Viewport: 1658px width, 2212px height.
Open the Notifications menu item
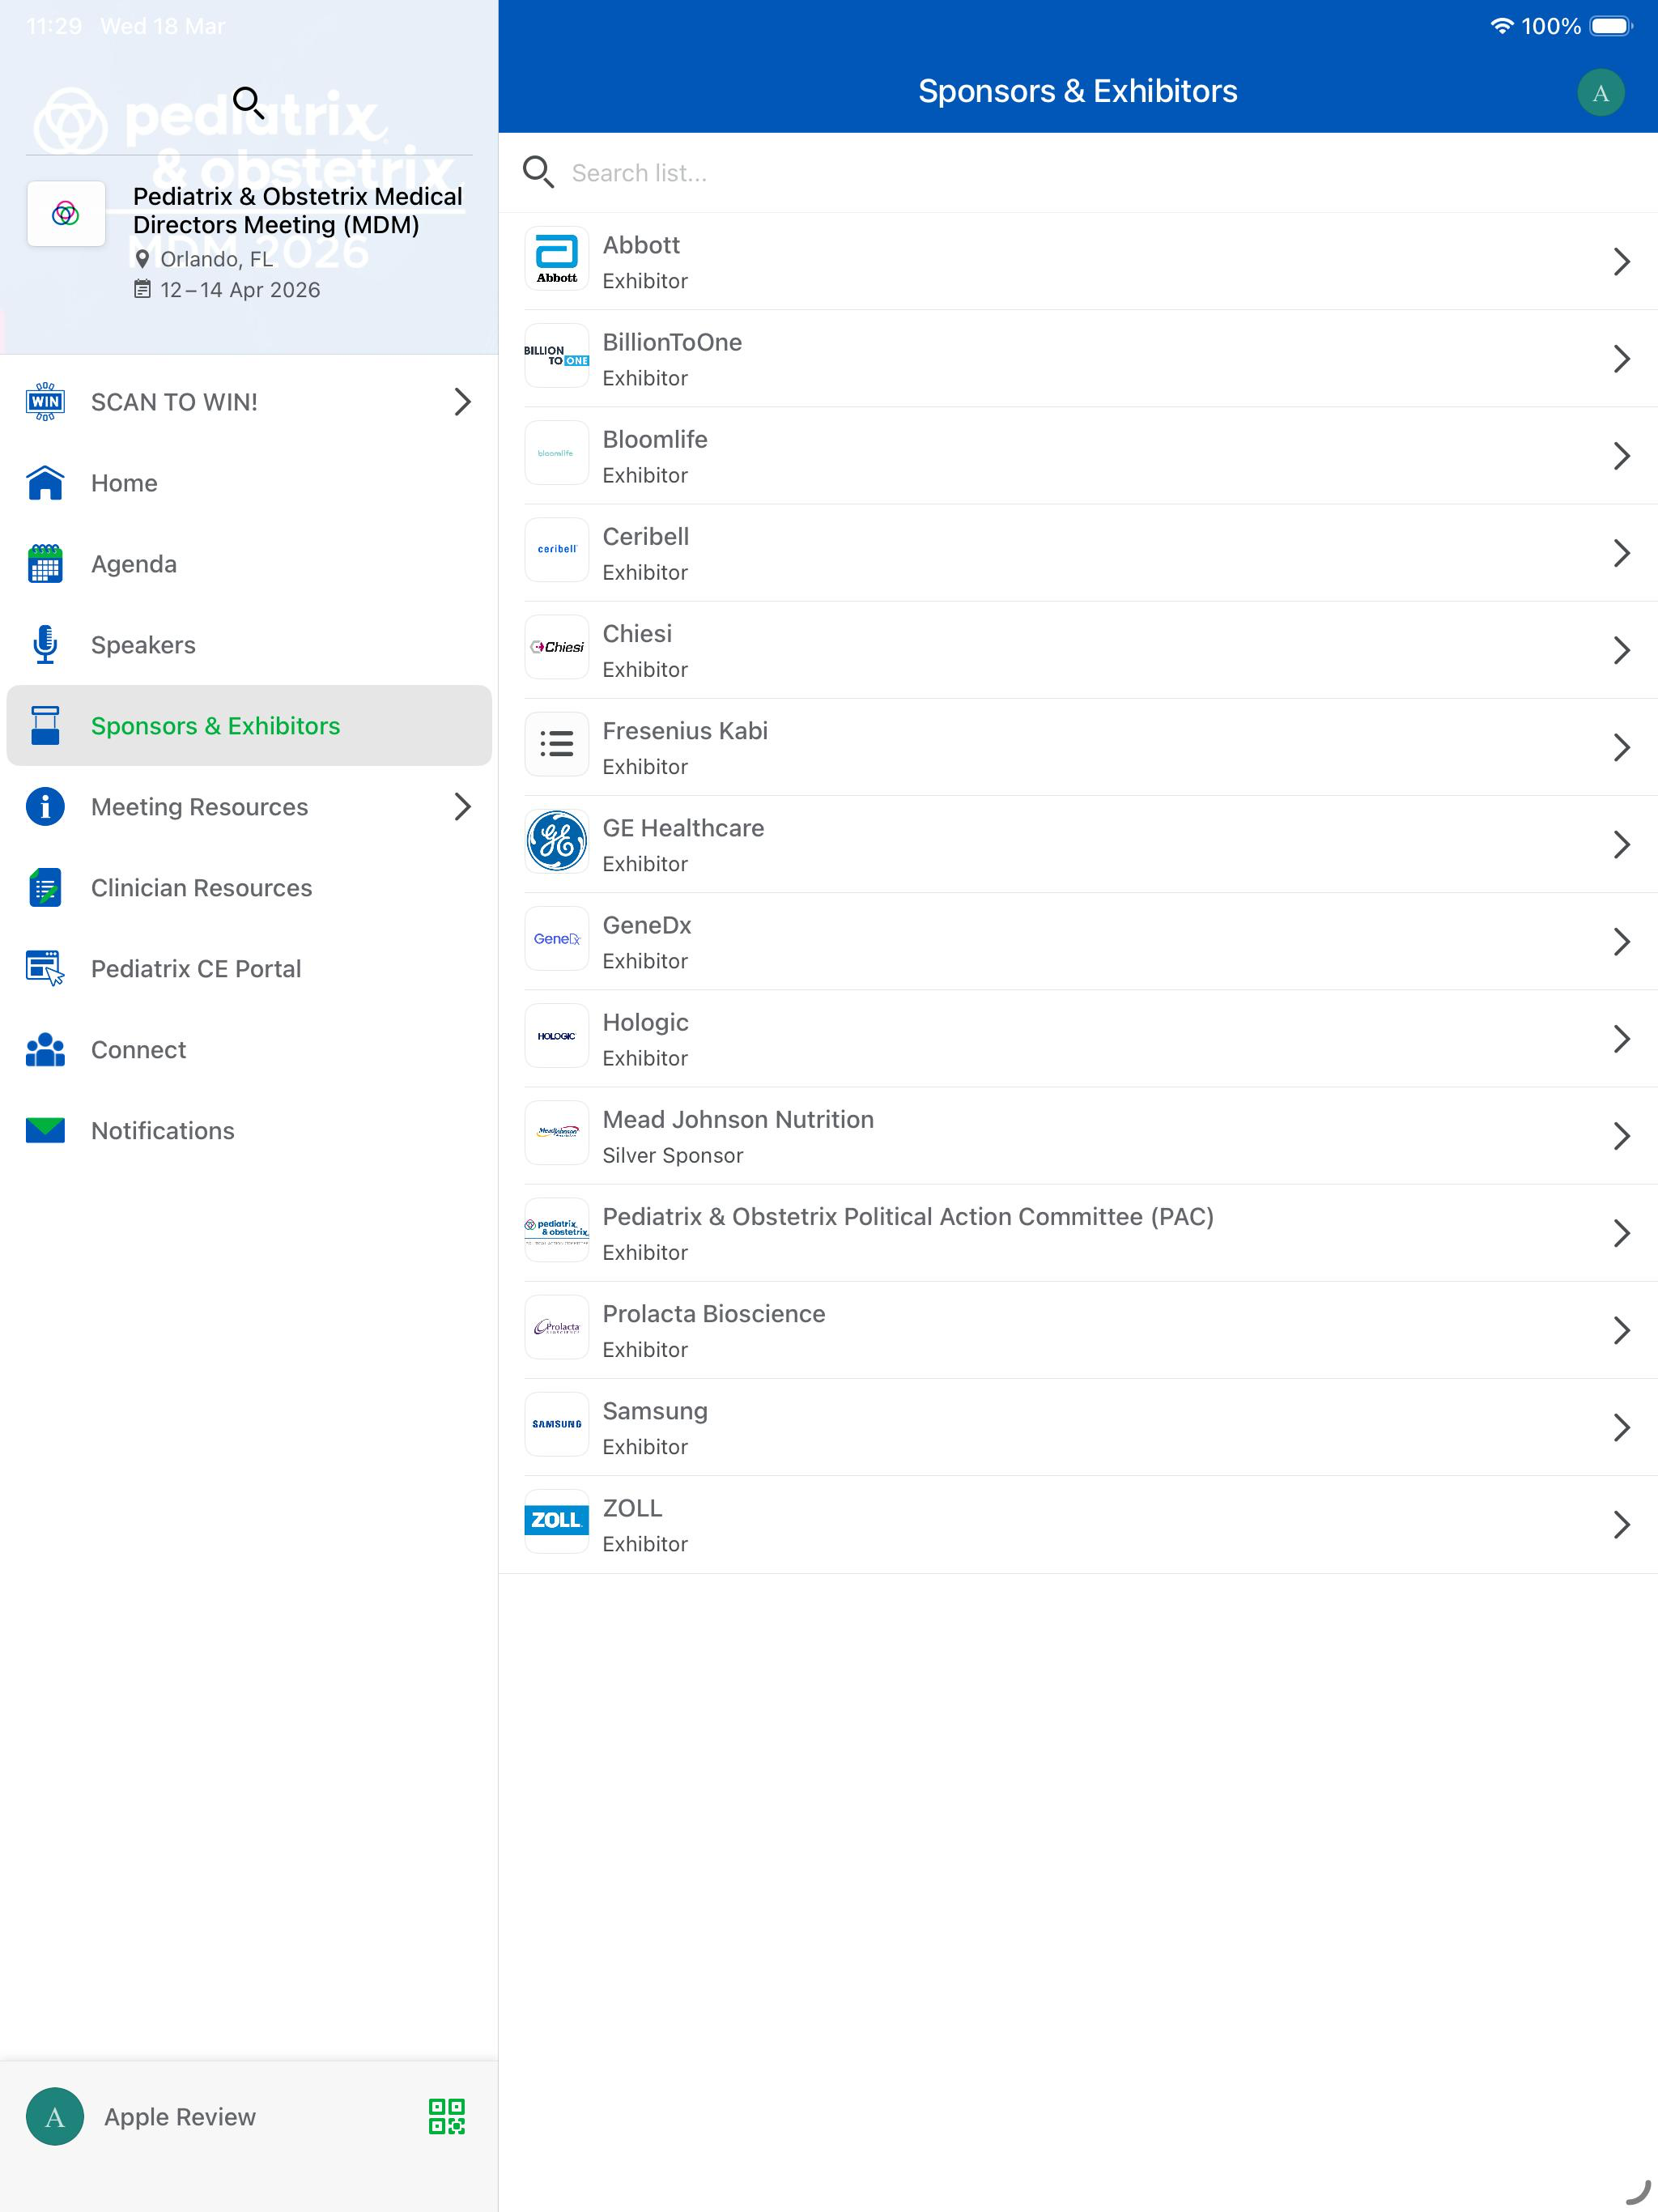pos(249,1131)
